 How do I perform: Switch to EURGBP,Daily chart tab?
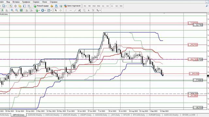[x=154, y=115]
